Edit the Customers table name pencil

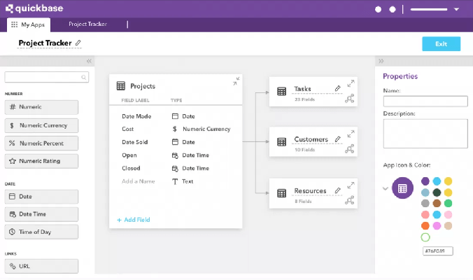pos(337,139)
